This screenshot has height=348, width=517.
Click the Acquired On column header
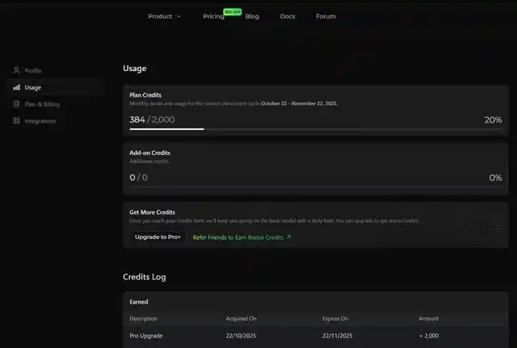pos(241,318)
